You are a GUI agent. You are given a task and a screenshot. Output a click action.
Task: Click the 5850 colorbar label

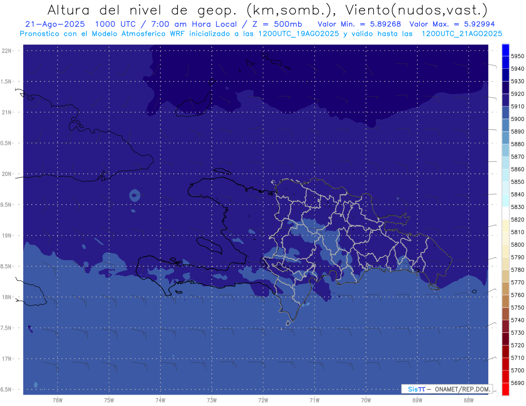tap(518, 182)
